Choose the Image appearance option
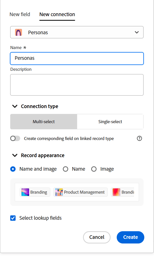This screenshot has height=256, width=154. 94,169
